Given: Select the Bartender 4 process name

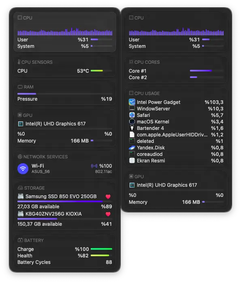Looking at the screenshot, I should [x=150, y=128].
